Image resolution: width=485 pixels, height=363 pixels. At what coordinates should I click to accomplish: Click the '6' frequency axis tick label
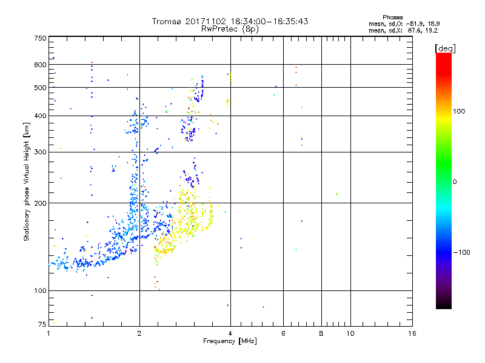coord(283,333)
